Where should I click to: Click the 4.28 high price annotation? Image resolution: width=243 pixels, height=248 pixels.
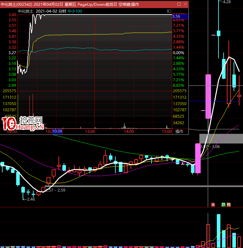click(x=227, y=2)
